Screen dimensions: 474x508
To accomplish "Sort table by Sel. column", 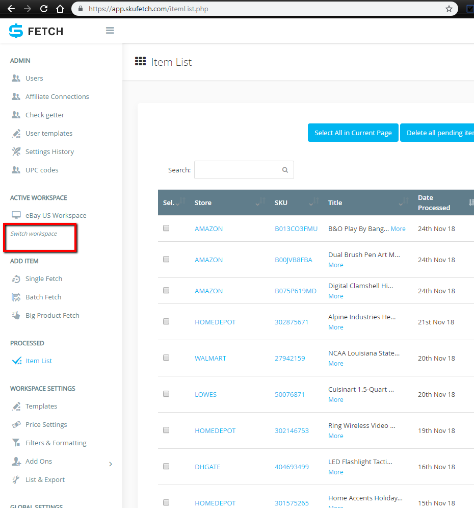I will point(174,202).
